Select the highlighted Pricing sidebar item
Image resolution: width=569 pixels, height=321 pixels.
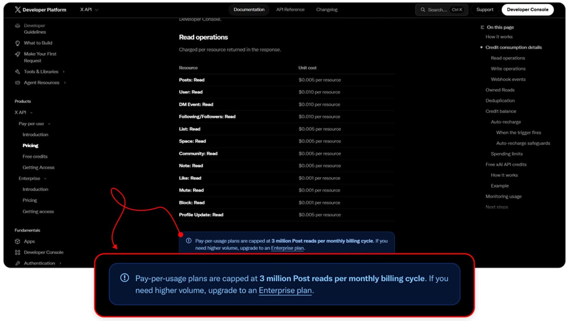click(x=31, y=146)
